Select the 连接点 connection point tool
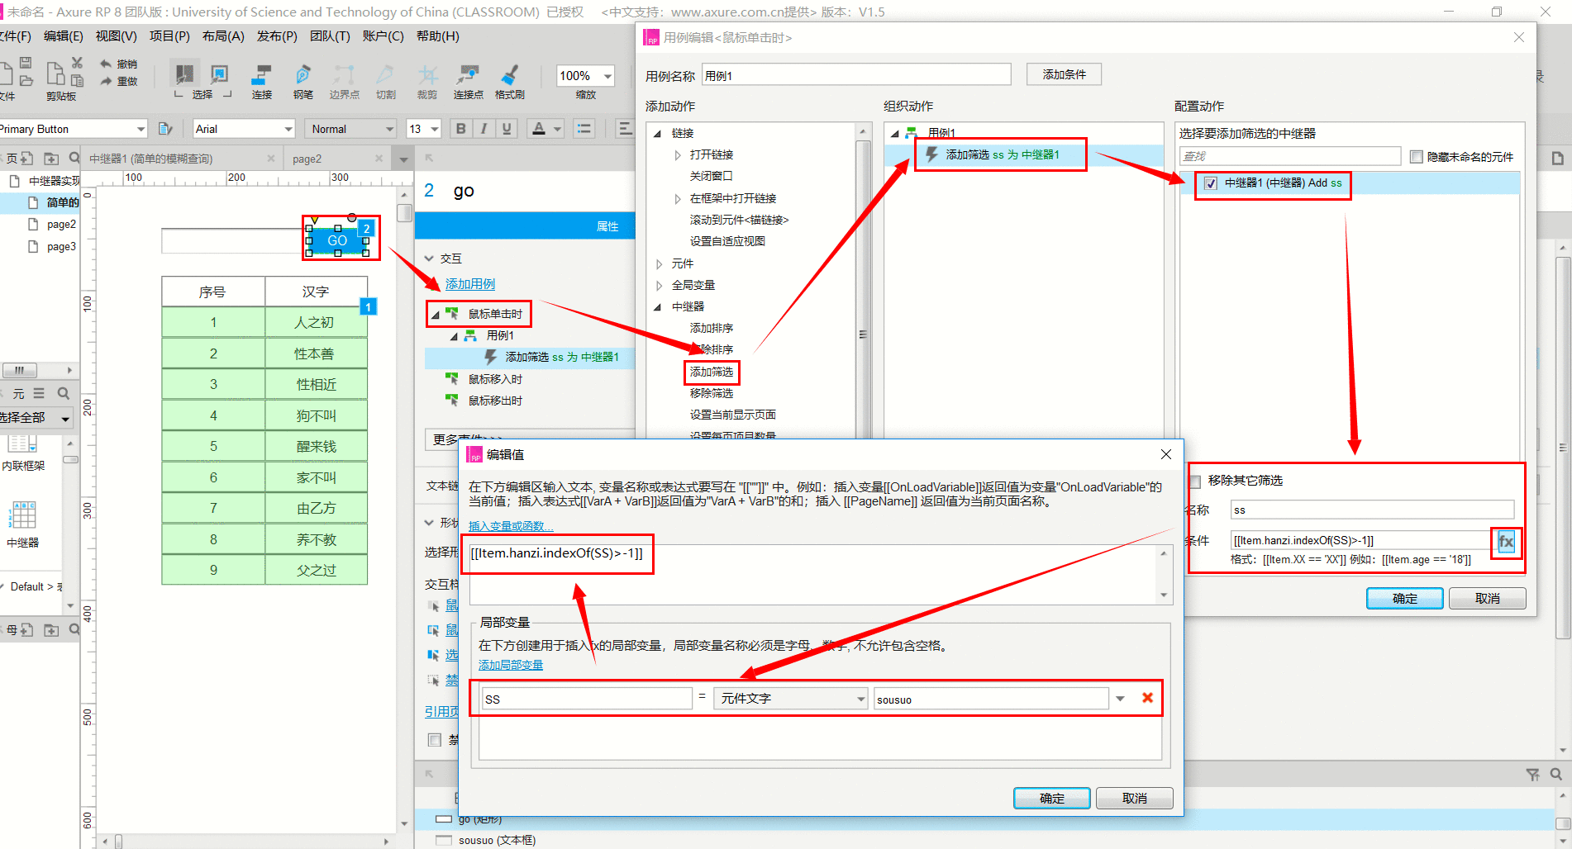The width and height of the screenshot is (1572, 849). 468,81
